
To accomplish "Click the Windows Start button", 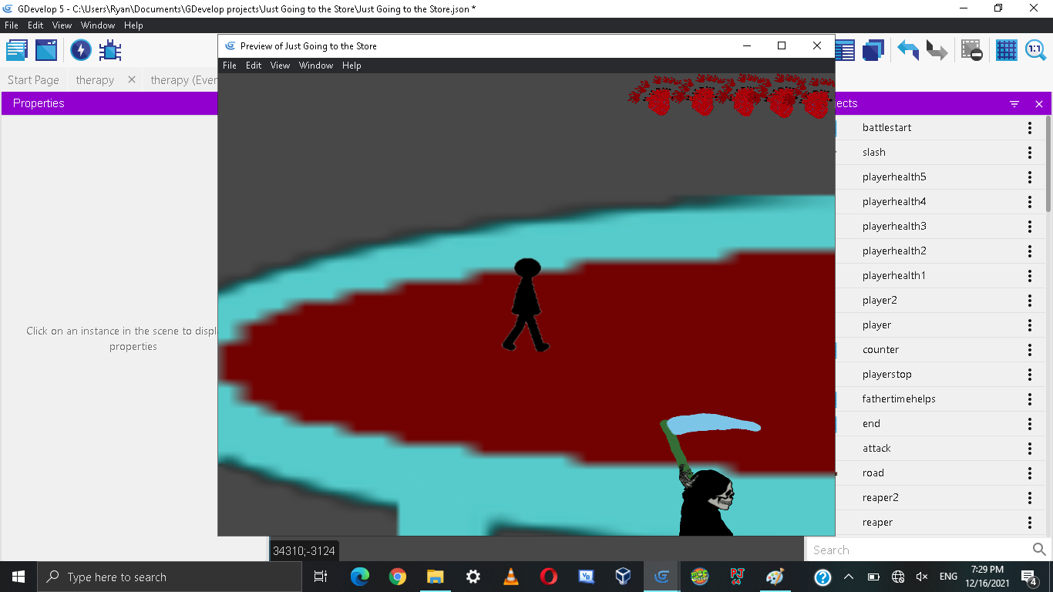I will [19, 577].
